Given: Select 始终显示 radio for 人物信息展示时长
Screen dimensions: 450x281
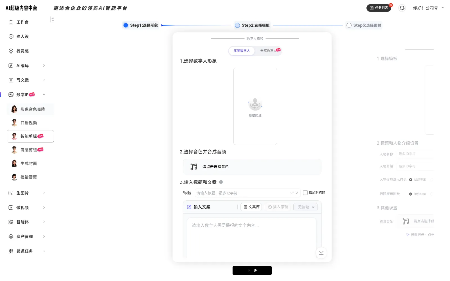Looking at the screenshot, I should [411, 180].
